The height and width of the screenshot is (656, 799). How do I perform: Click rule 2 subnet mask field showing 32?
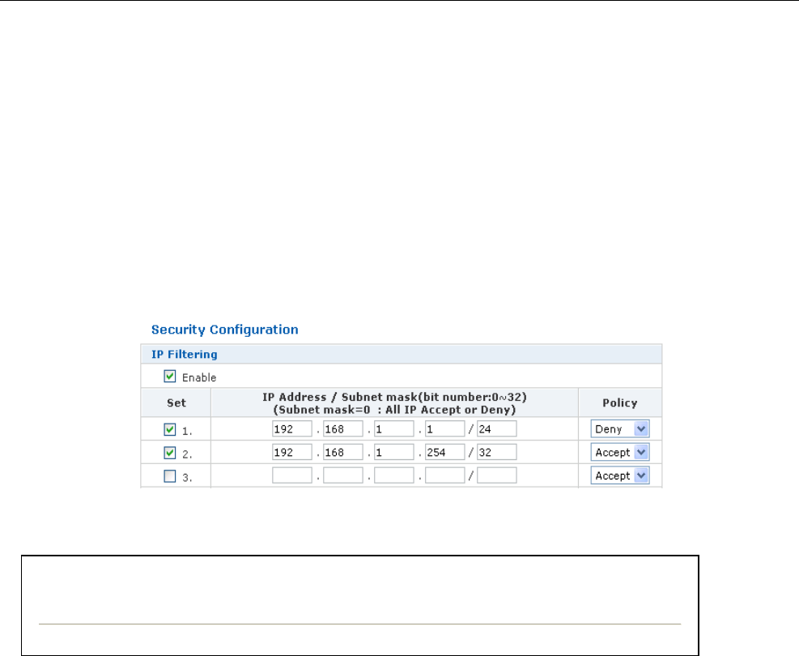pyautogui.click(x=497, y=452)
